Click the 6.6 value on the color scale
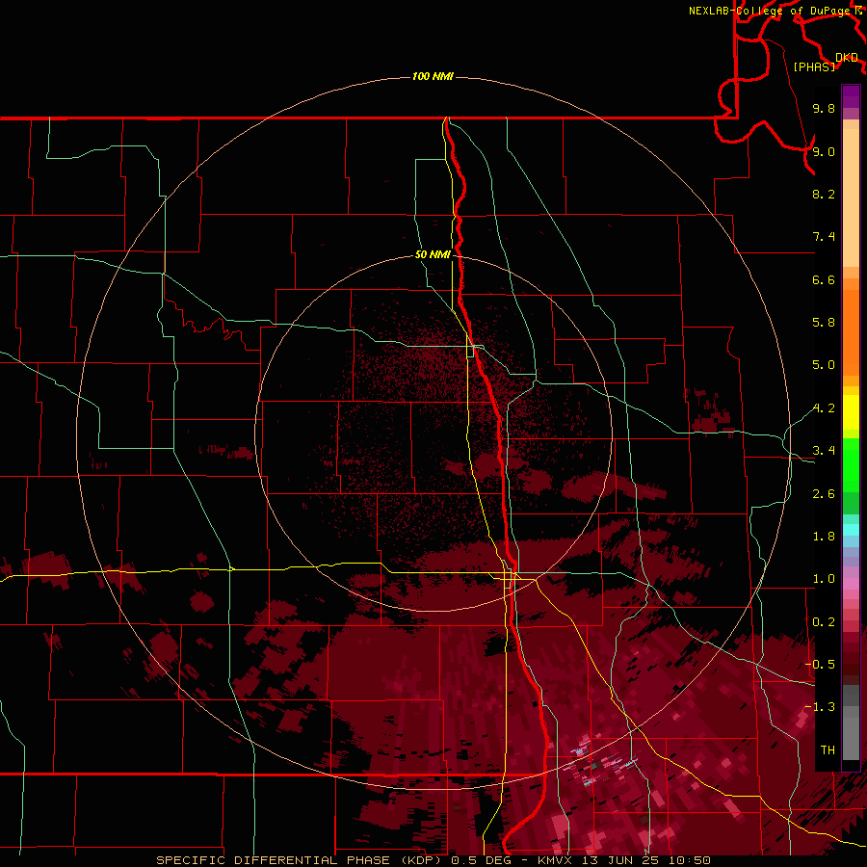The width and height of the screenshot is (867, 867). click(824, 279)
